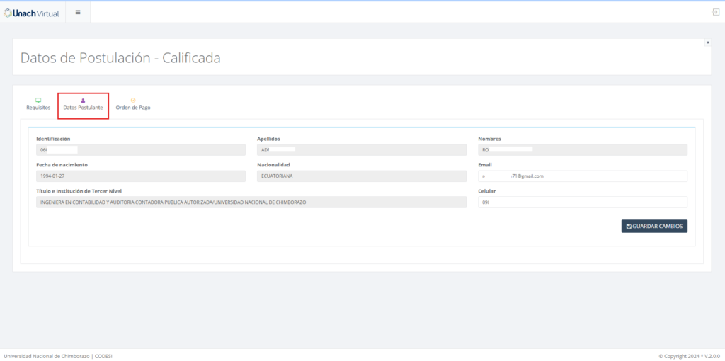Close the Datos de Postulación panel
Screen dimensions: 725x361
coord(707,42)
